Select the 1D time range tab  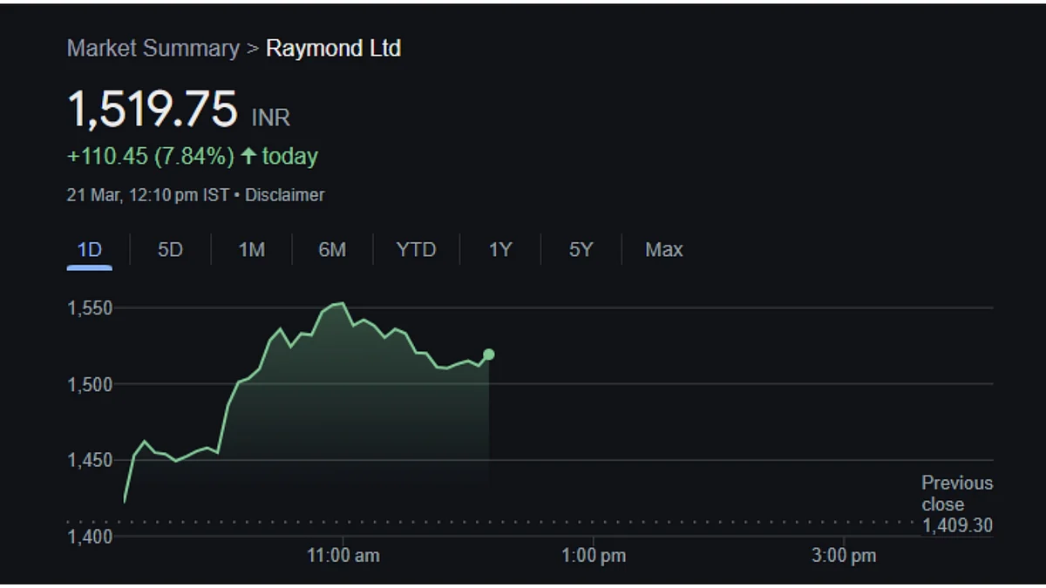point(90,250)
